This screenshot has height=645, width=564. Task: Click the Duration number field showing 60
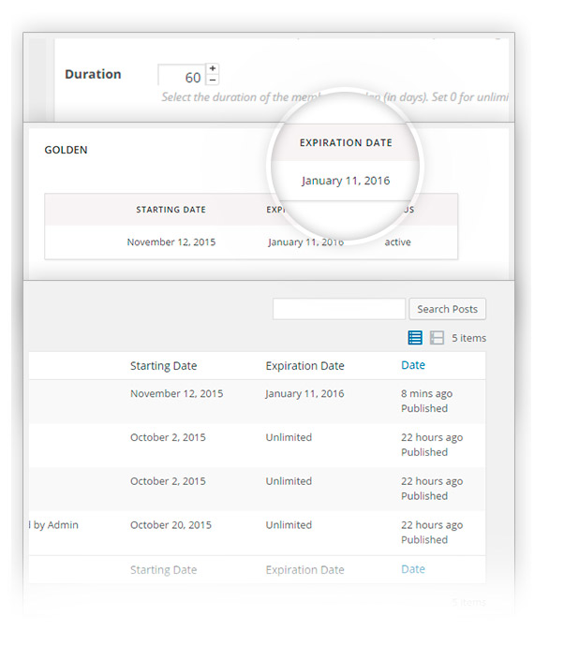pyautogui.click(x=182, y=75)
